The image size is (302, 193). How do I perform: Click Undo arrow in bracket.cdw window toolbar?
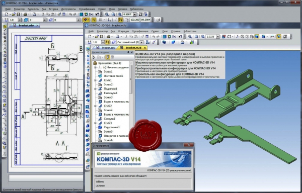70,14
